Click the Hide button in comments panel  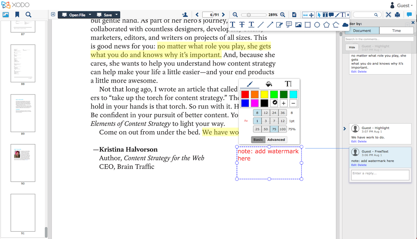click(x=352, y=47)
